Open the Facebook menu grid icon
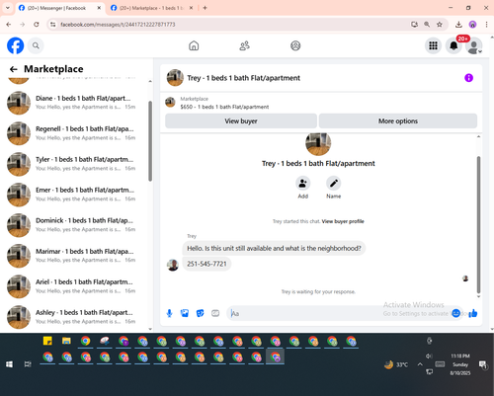494x396 pixels. (433, 45)
